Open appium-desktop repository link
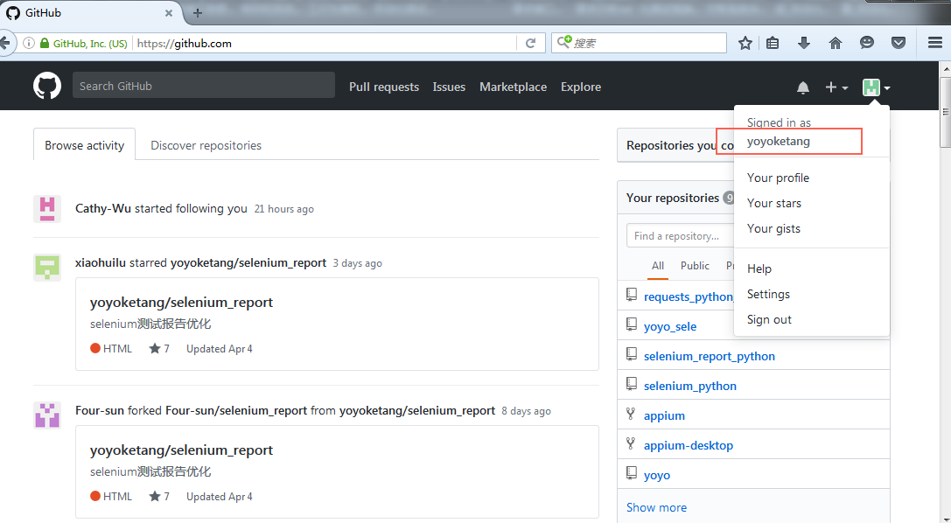The width and height of the screenshot is (951, 523). (689, 445)
